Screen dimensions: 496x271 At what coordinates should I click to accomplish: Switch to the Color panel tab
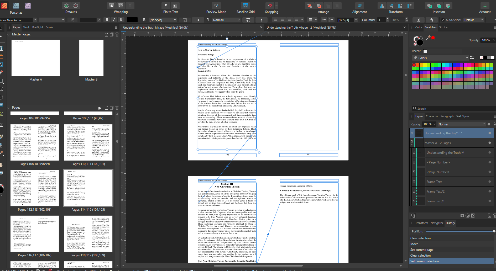[419, 27]
